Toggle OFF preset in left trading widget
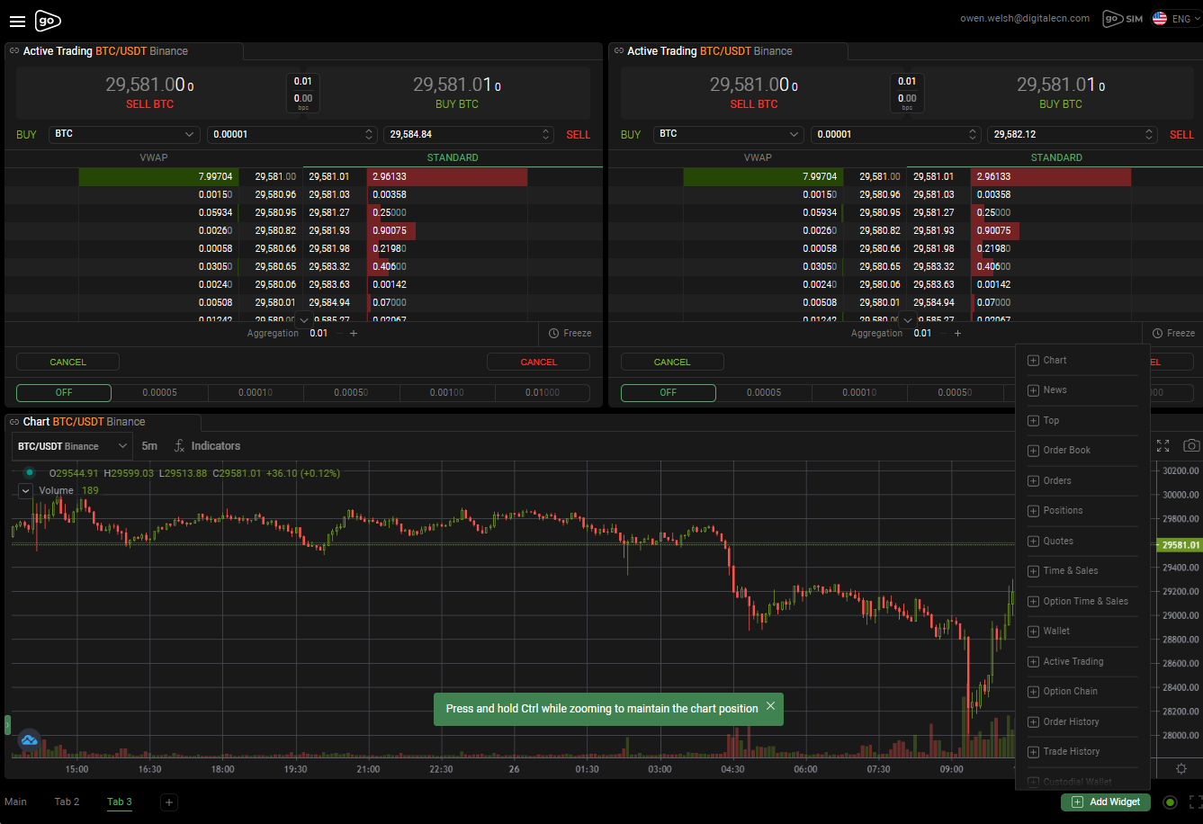Viewport: 1203px width, 824px height. coord(64,393)
